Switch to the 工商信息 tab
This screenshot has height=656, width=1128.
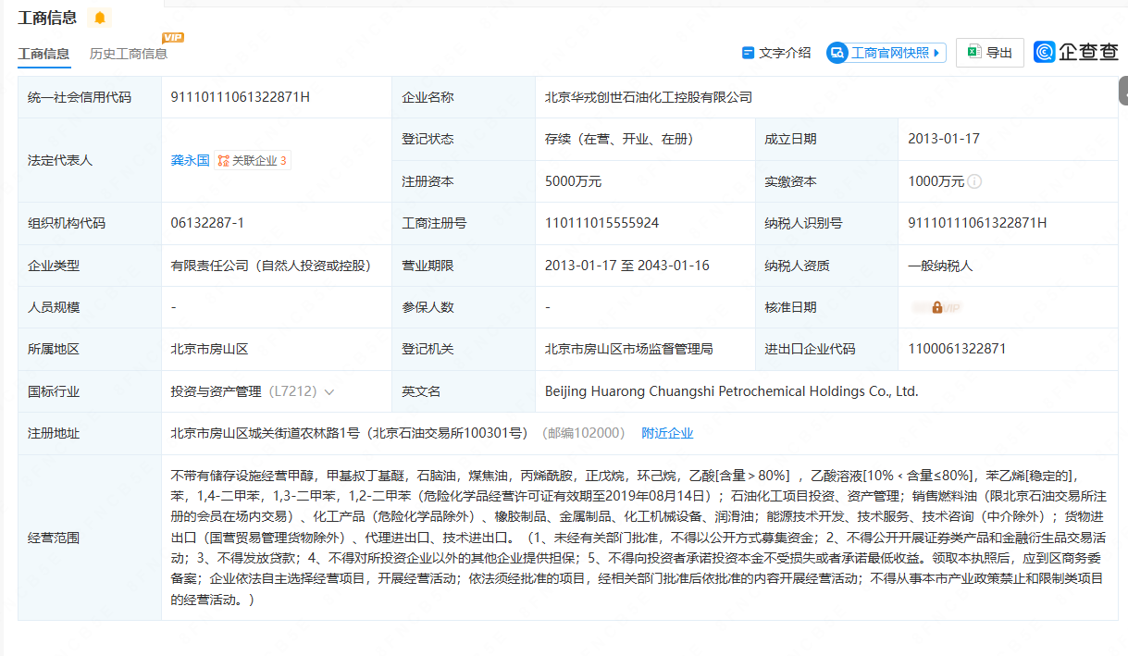click(x=43, y=54)
